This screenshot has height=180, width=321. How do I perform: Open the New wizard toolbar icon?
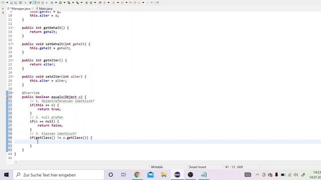3,2
